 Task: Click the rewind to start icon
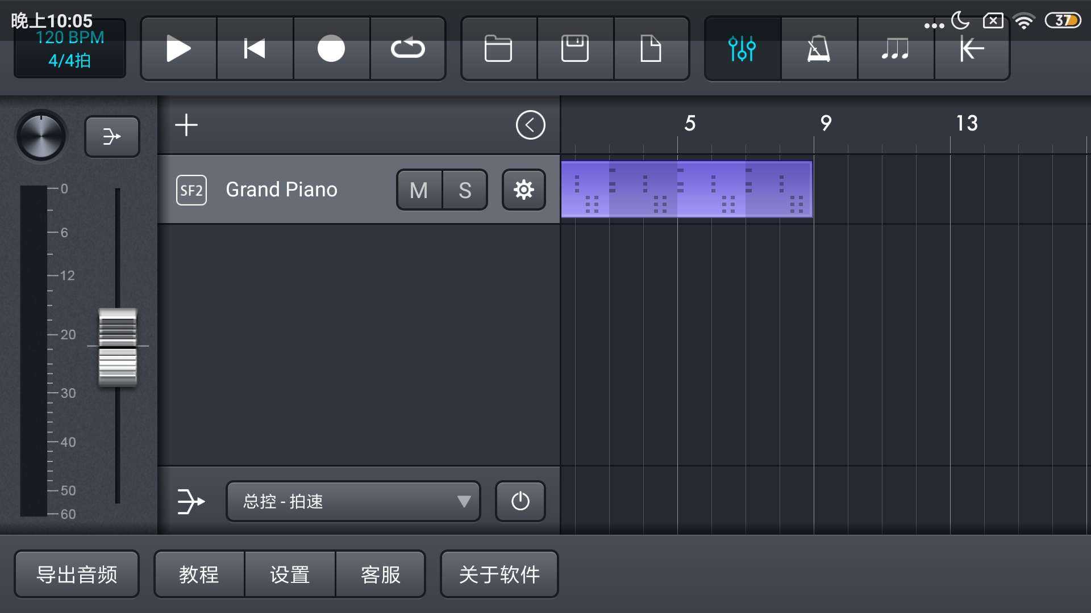click(x=255, y=49)
